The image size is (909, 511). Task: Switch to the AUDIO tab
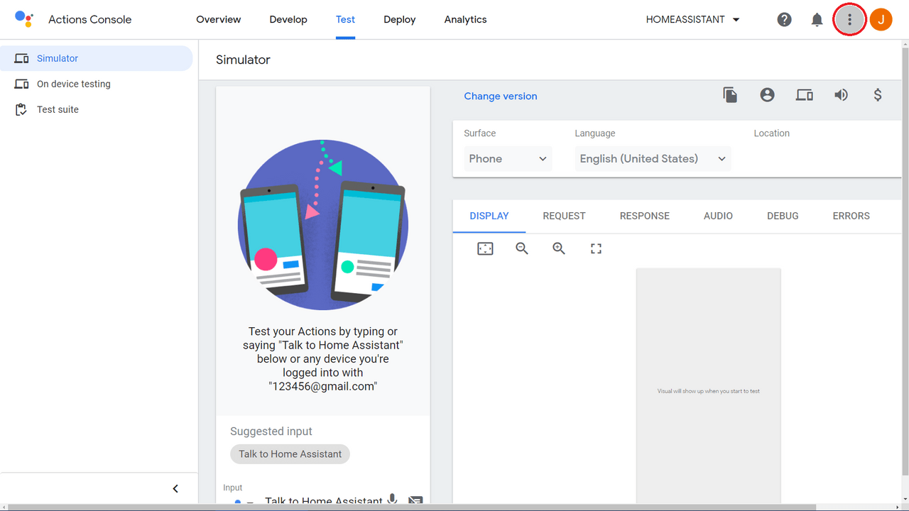point(718,216)
